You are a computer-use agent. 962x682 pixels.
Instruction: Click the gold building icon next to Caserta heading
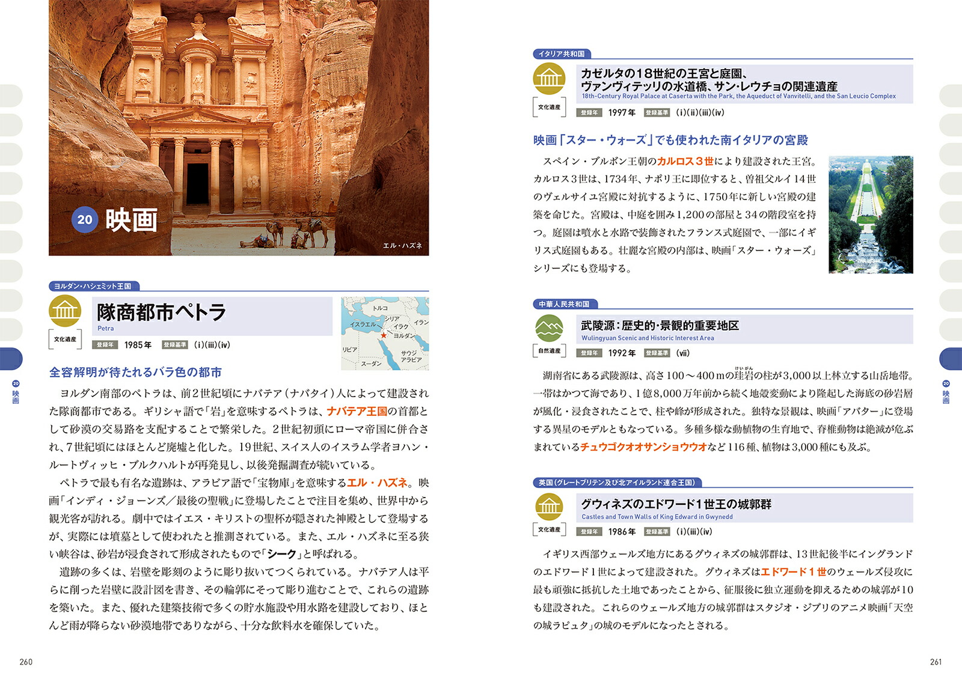549,79
